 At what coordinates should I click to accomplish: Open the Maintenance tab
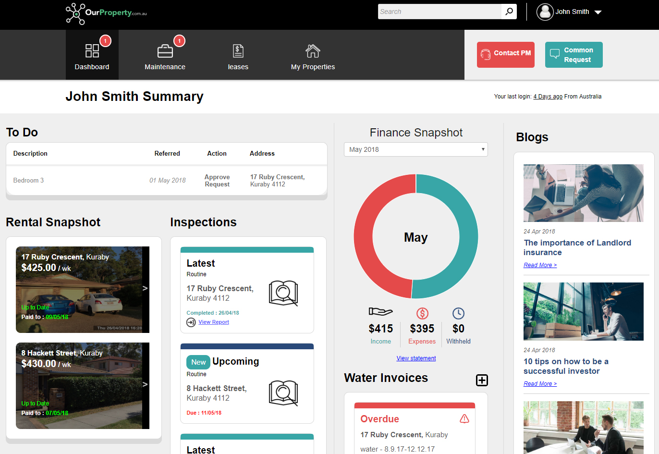click(165, 67)
